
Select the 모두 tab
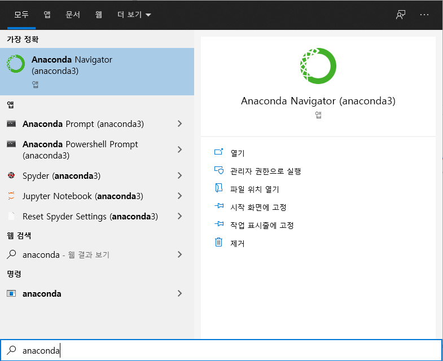tap(21, 15)
